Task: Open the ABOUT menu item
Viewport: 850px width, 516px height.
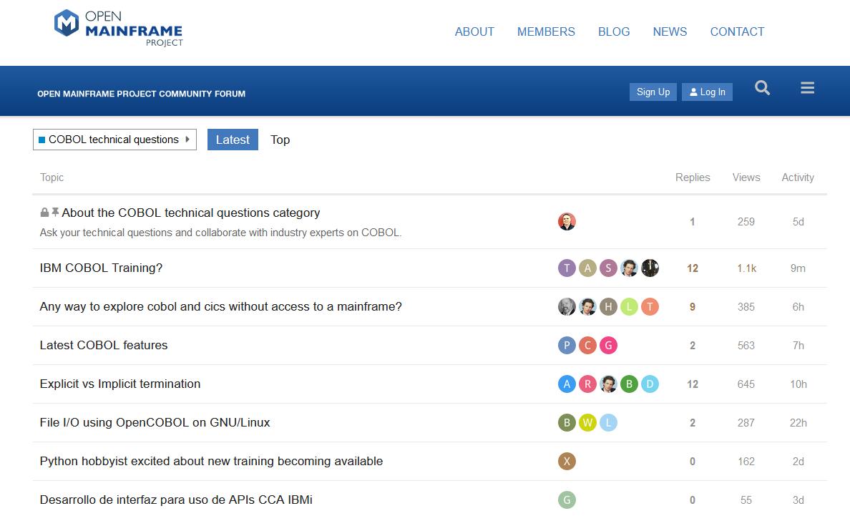Action: [x=474, y=31]
